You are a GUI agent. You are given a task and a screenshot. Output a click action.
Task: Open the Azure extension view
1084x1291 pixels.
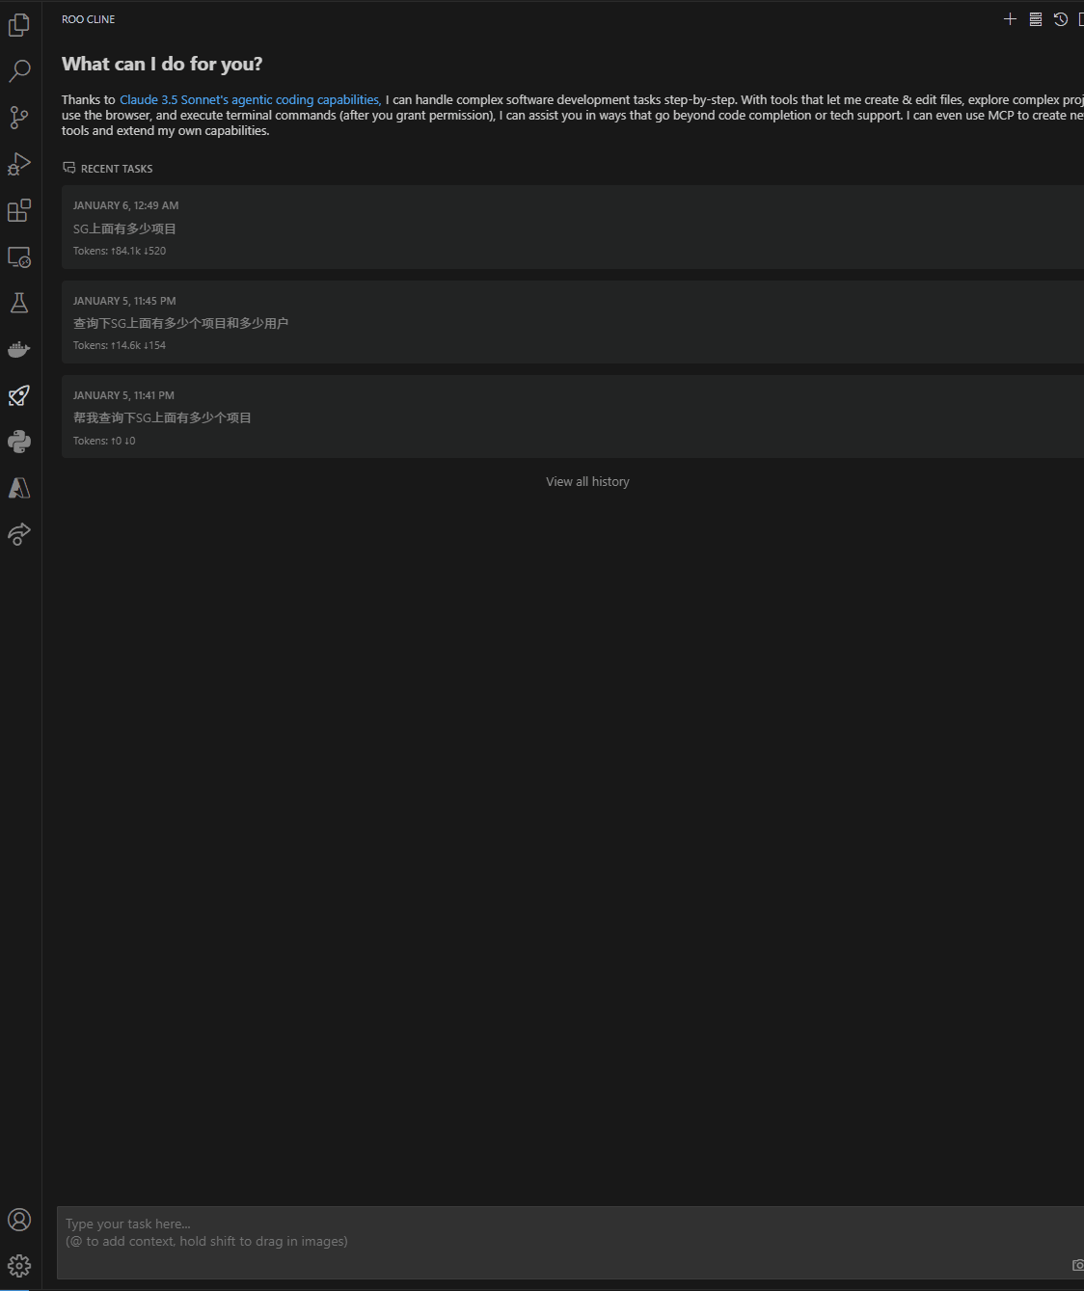tap(19, 487)
